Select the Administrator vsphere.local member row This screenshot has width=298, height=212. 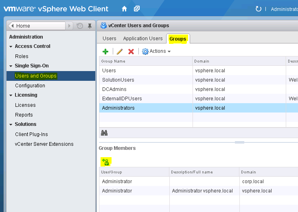(199, 191)
